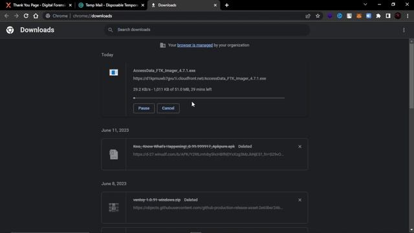
Task: Reload the Downloads page
Action: point(26,16)
